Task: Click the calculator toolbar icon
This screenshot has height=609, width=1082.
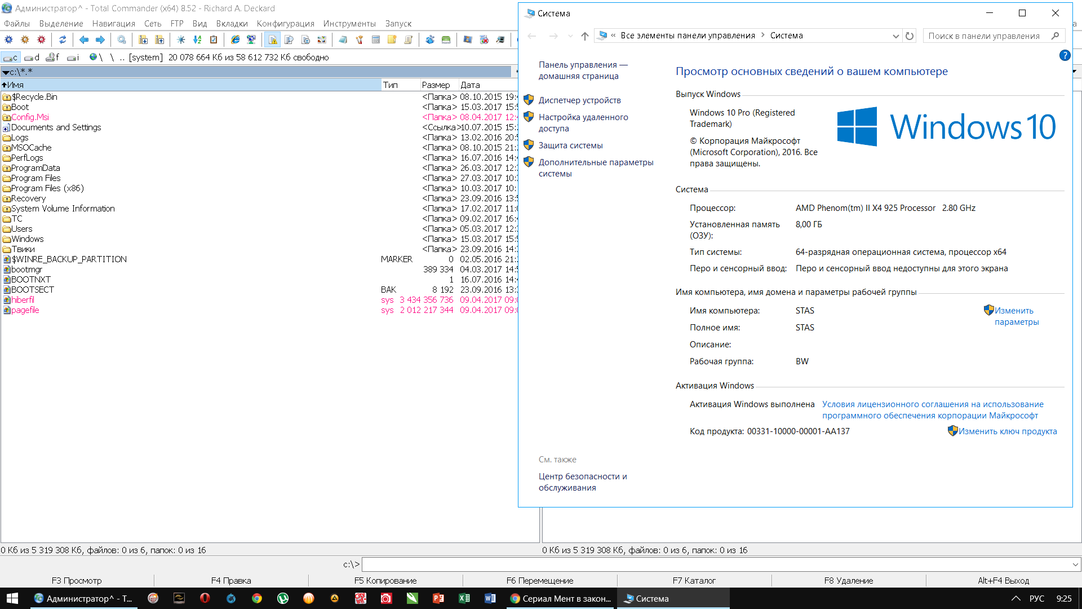Action: click(x=376, y=39)
